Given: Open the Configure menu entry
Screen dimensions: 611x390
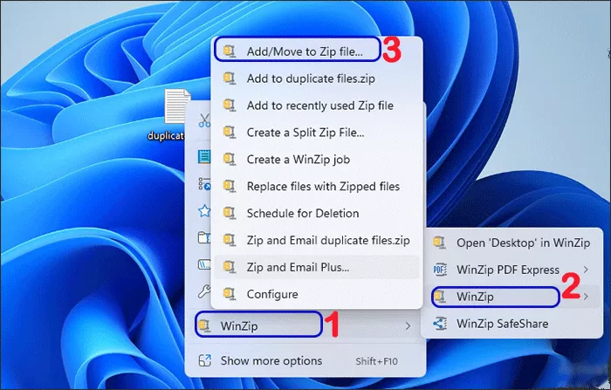Looking at the screenshot, I should coord(316,294).
